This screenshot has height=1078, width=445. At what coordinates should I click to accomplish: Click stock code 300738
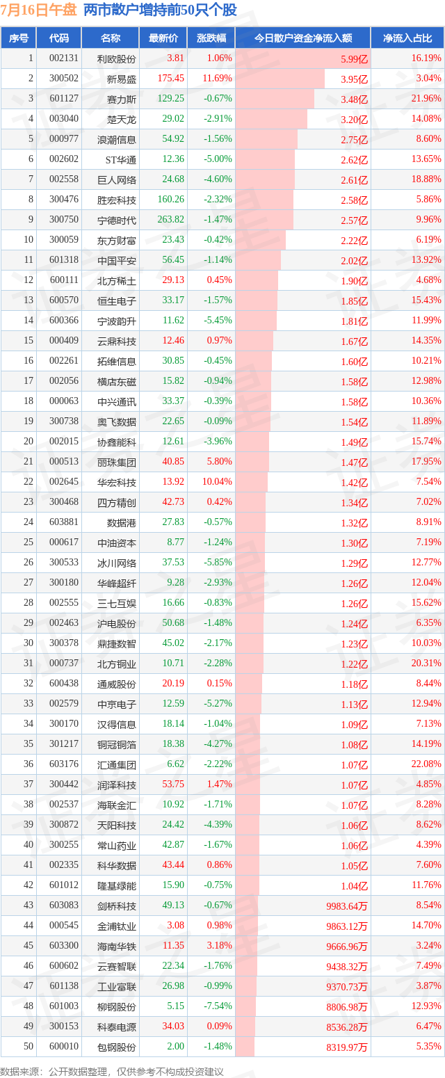pyautogui.click(x=64, y=421)
